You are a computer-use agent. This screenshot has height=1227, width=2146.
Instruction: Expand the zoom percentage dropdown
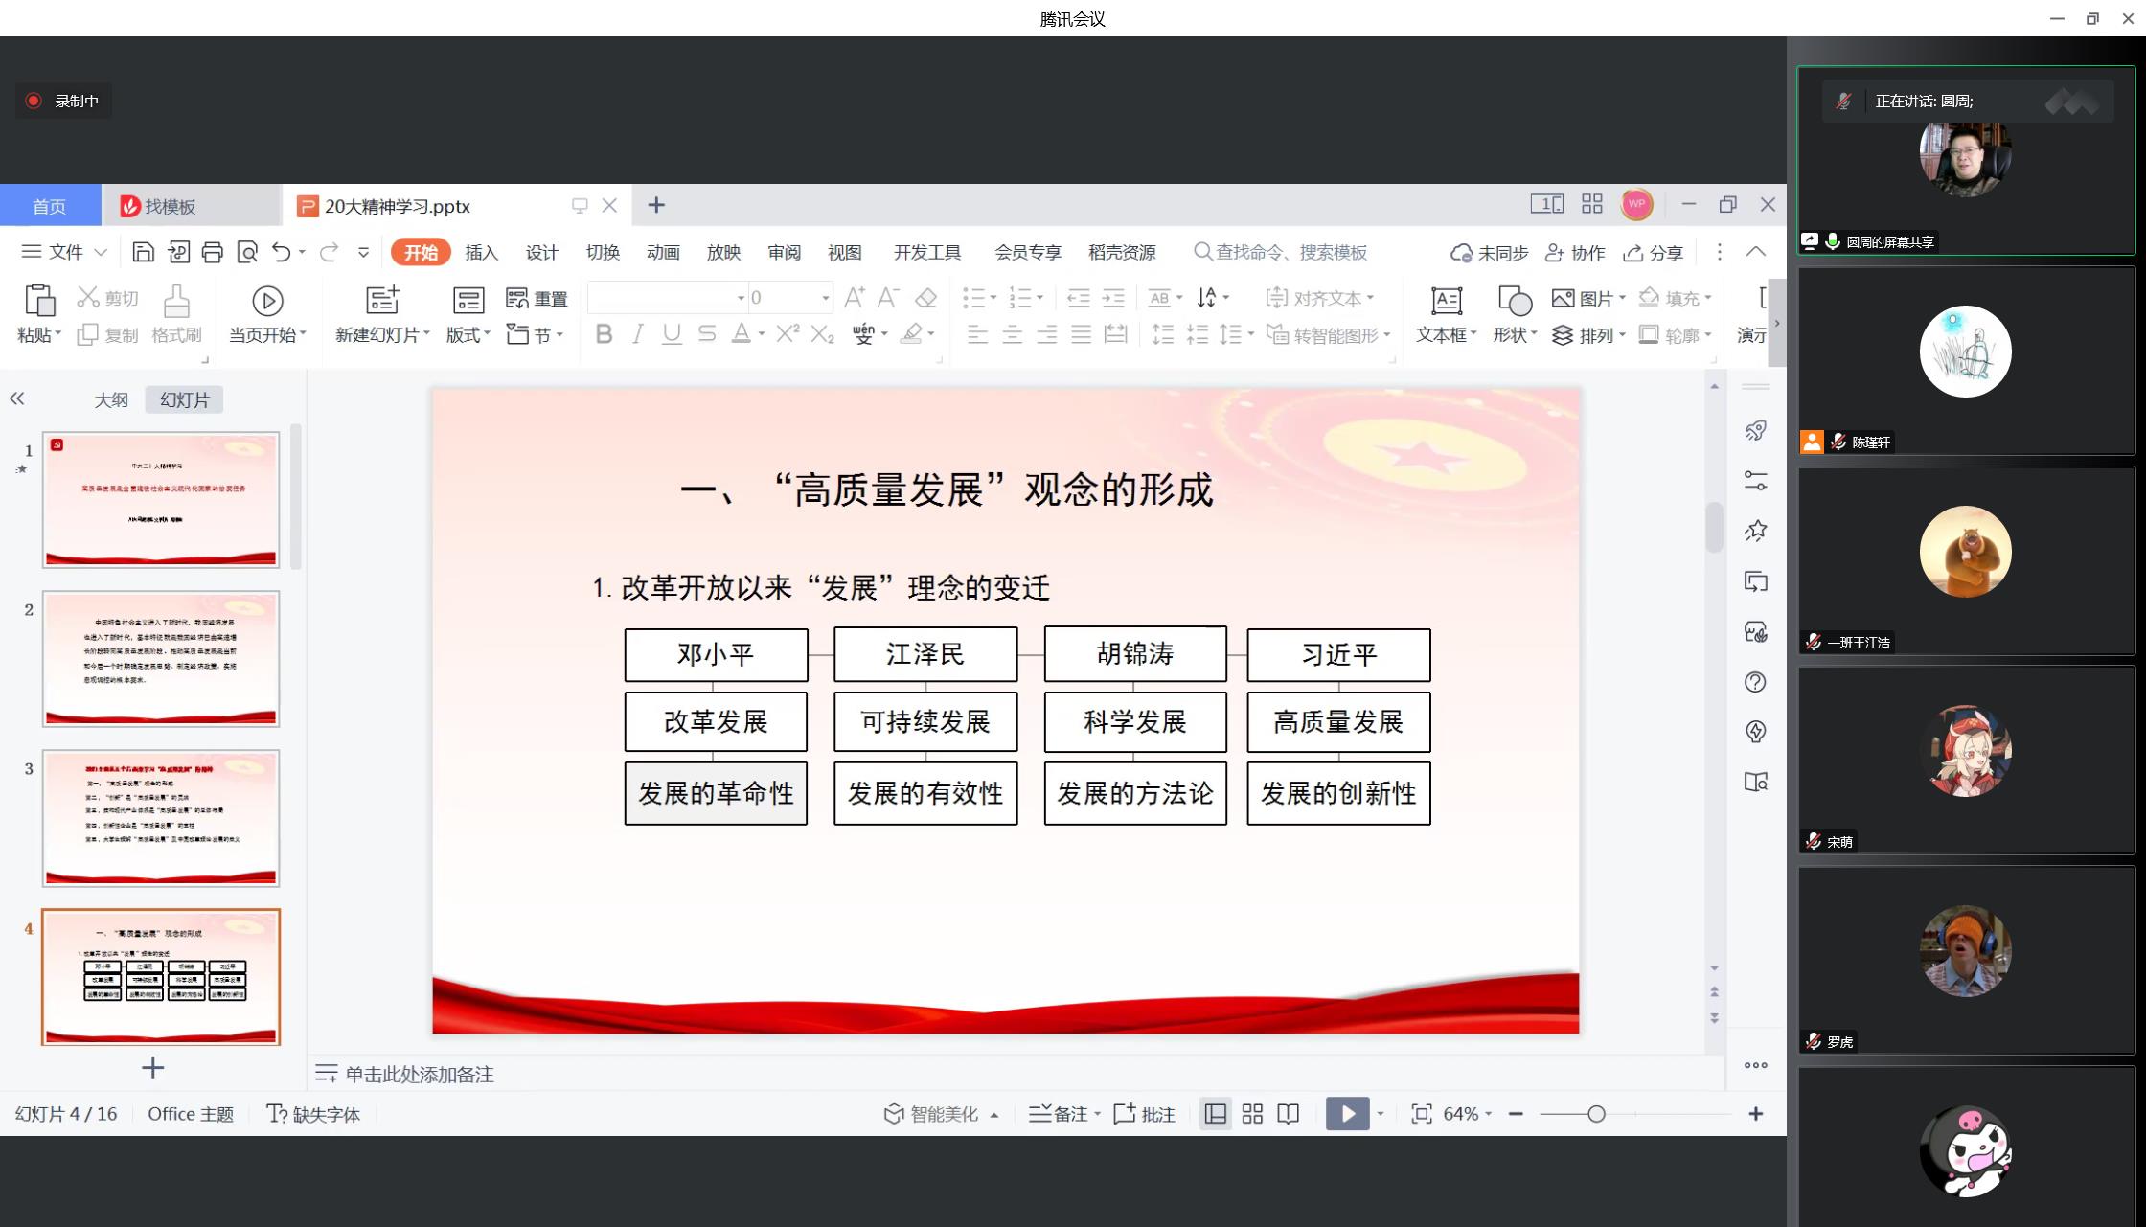[1488, 1114]
